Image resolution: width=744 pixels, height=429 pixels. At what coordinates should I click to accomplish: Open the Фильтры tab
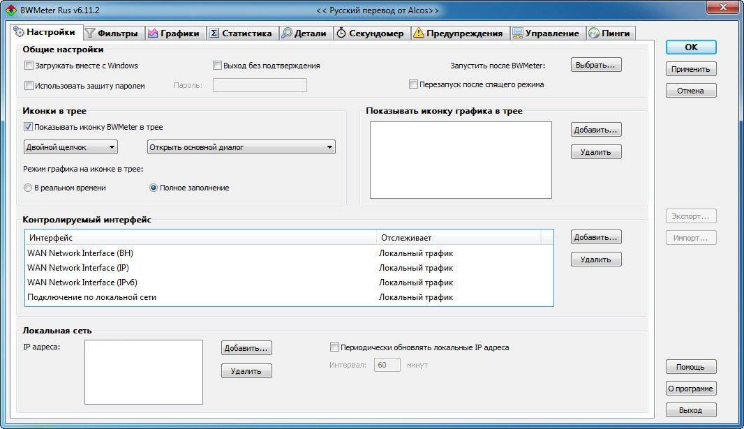pyautogui.click(x=113, y=33)
